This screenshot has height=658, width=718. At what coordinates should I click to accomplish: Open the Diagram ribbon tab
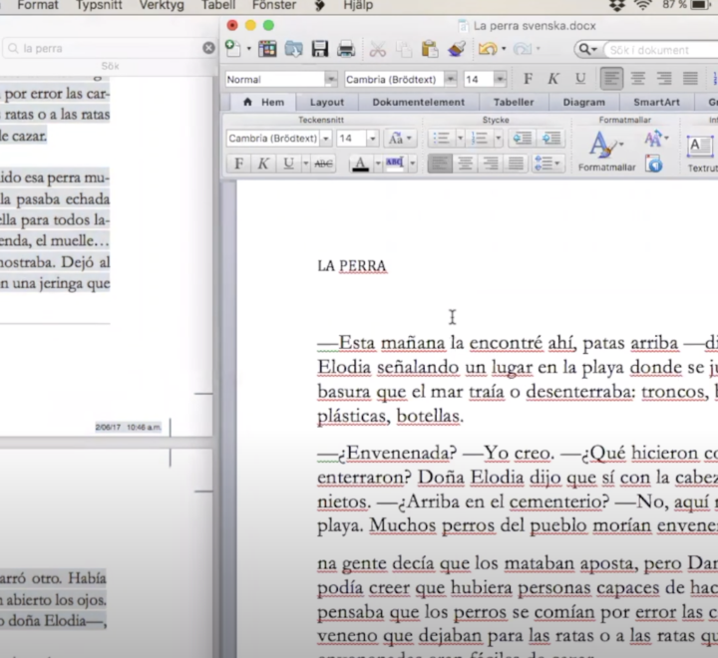[583, 102]
